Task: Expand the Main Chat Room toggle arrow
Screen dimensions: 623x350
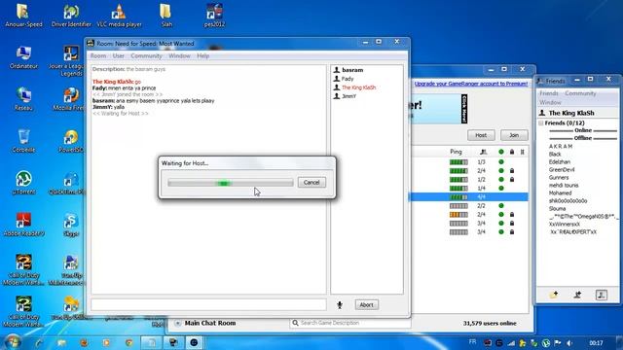Action: tap(177, 324)
